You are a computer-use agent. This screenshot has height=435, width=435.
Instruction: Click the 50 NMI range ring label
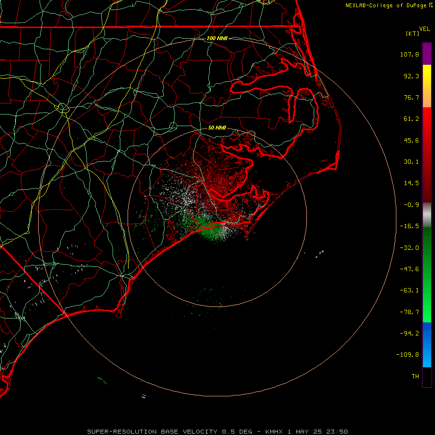coord(217,128)
